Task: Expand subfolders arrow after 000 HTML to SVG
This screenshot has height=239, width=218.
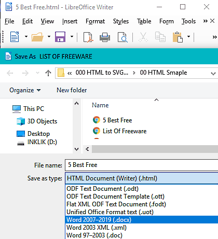Action: (x=134, y=73)
